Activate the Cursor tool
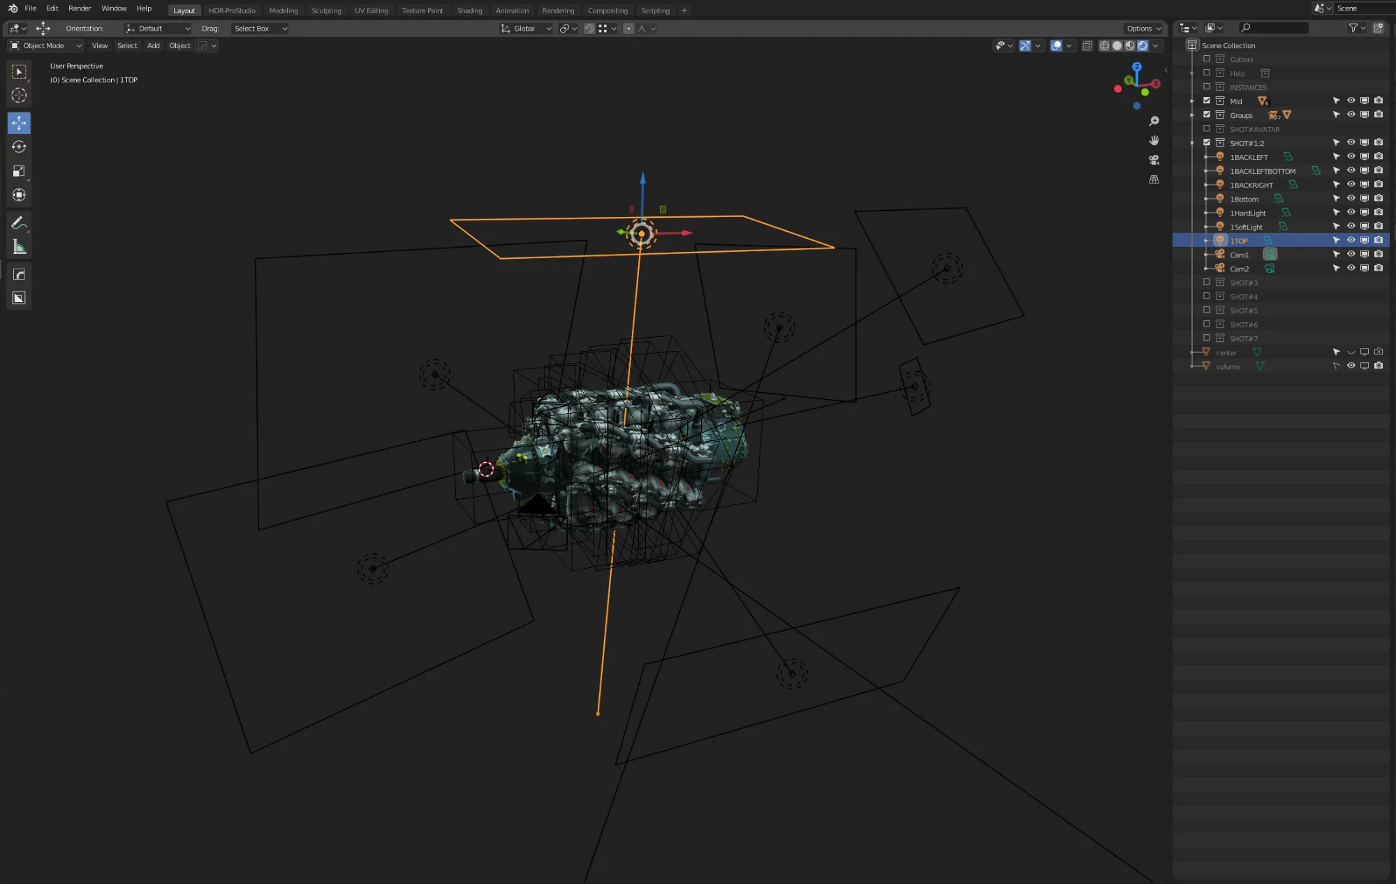 [19, 96]
